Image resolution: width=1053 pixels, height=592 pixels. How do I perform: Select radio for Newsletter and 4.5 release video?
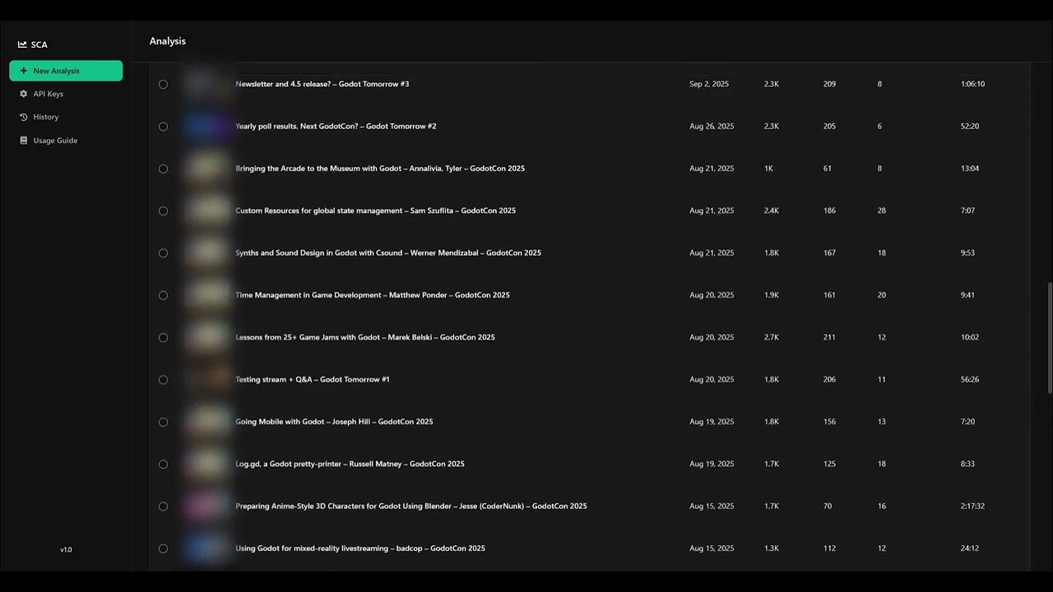tap(163, 84)
